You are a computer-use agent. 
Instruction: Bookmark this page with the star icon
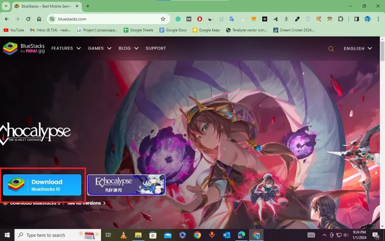[x=163, y=19]
